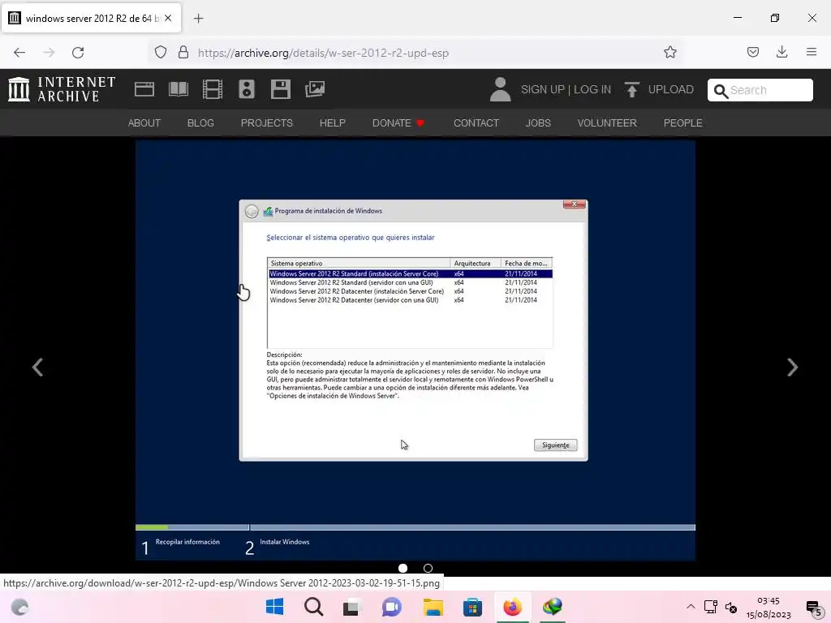Open a new tab
The height and width of the screenshot is (623, 831).
point(198,19)
